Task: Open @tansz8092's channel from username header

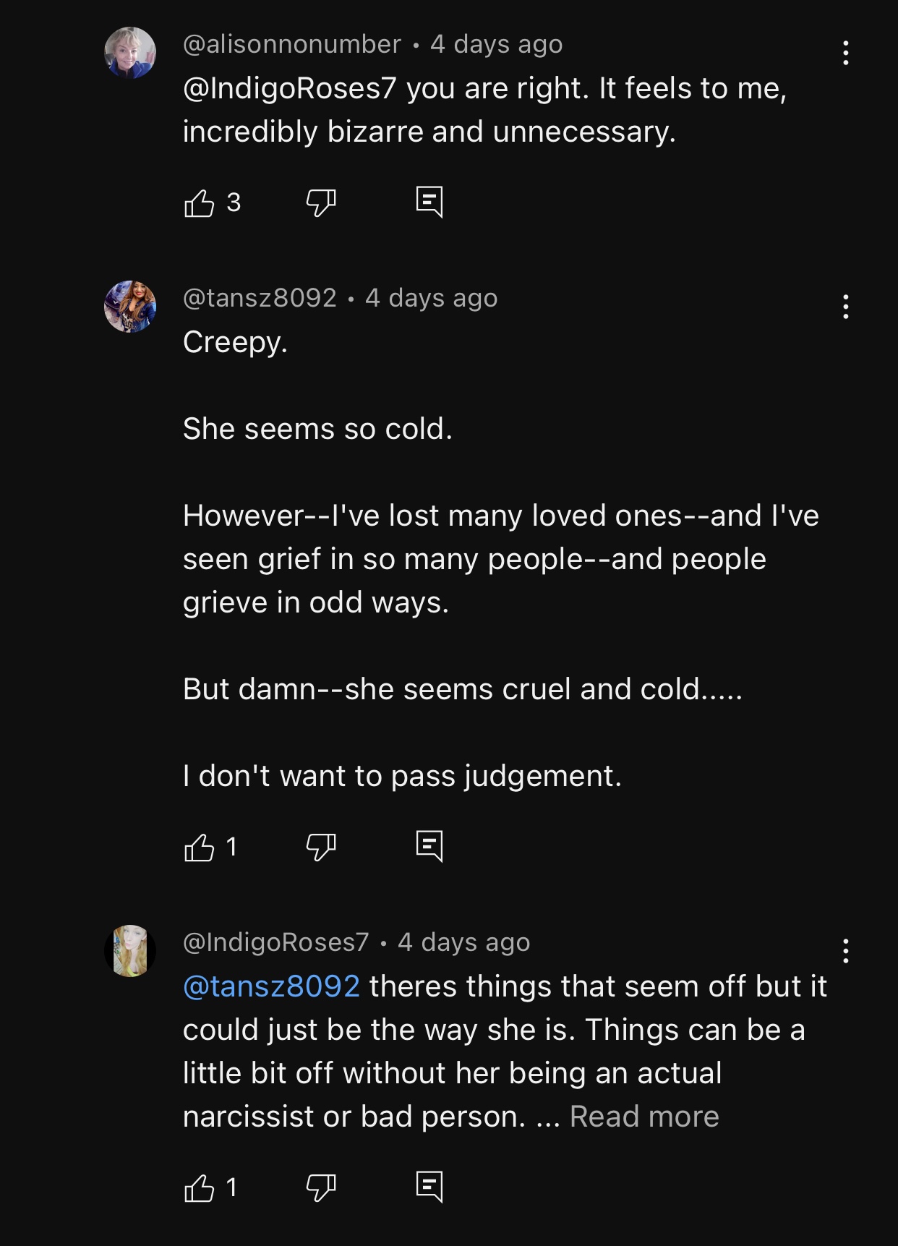Action: (x=260, y=298)
